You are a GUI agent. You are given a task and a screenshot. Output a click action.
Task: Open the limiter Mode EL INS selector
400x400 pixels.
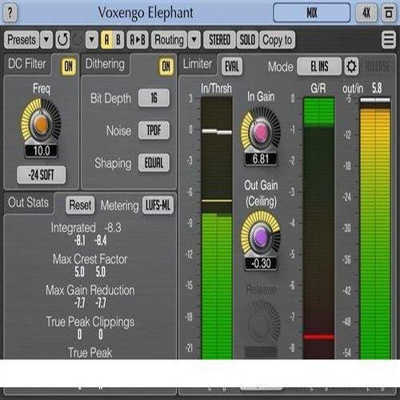pos(319,66)
